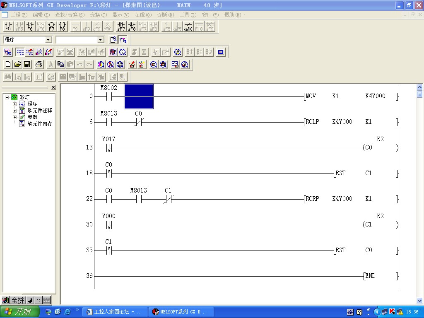Switch to 工控人家园论坛 taskbar window
The image size is (424, 318).
click(x=115, y=312)
